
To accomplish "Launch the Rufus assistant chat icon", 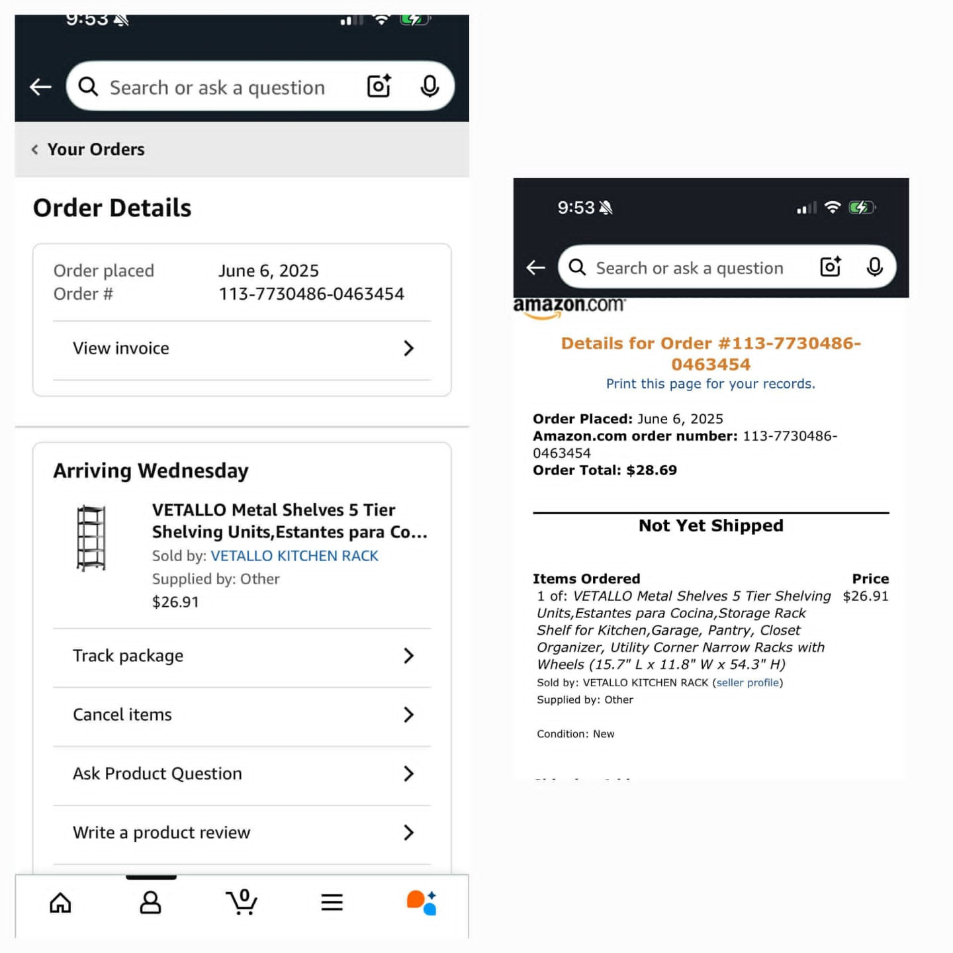I will [422, 902].
